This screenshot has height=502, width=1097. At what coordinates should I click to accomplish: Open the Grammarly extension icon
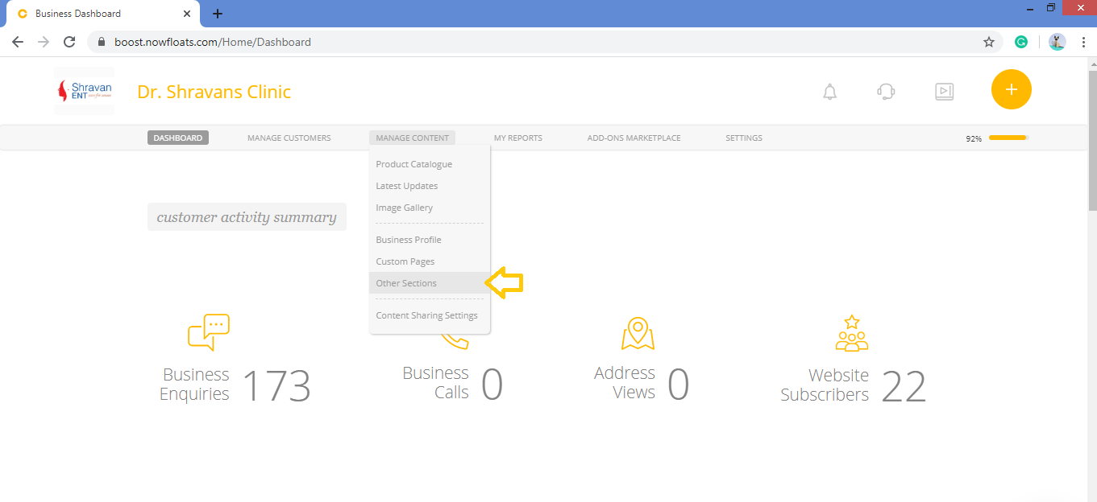pos(1021,42)
